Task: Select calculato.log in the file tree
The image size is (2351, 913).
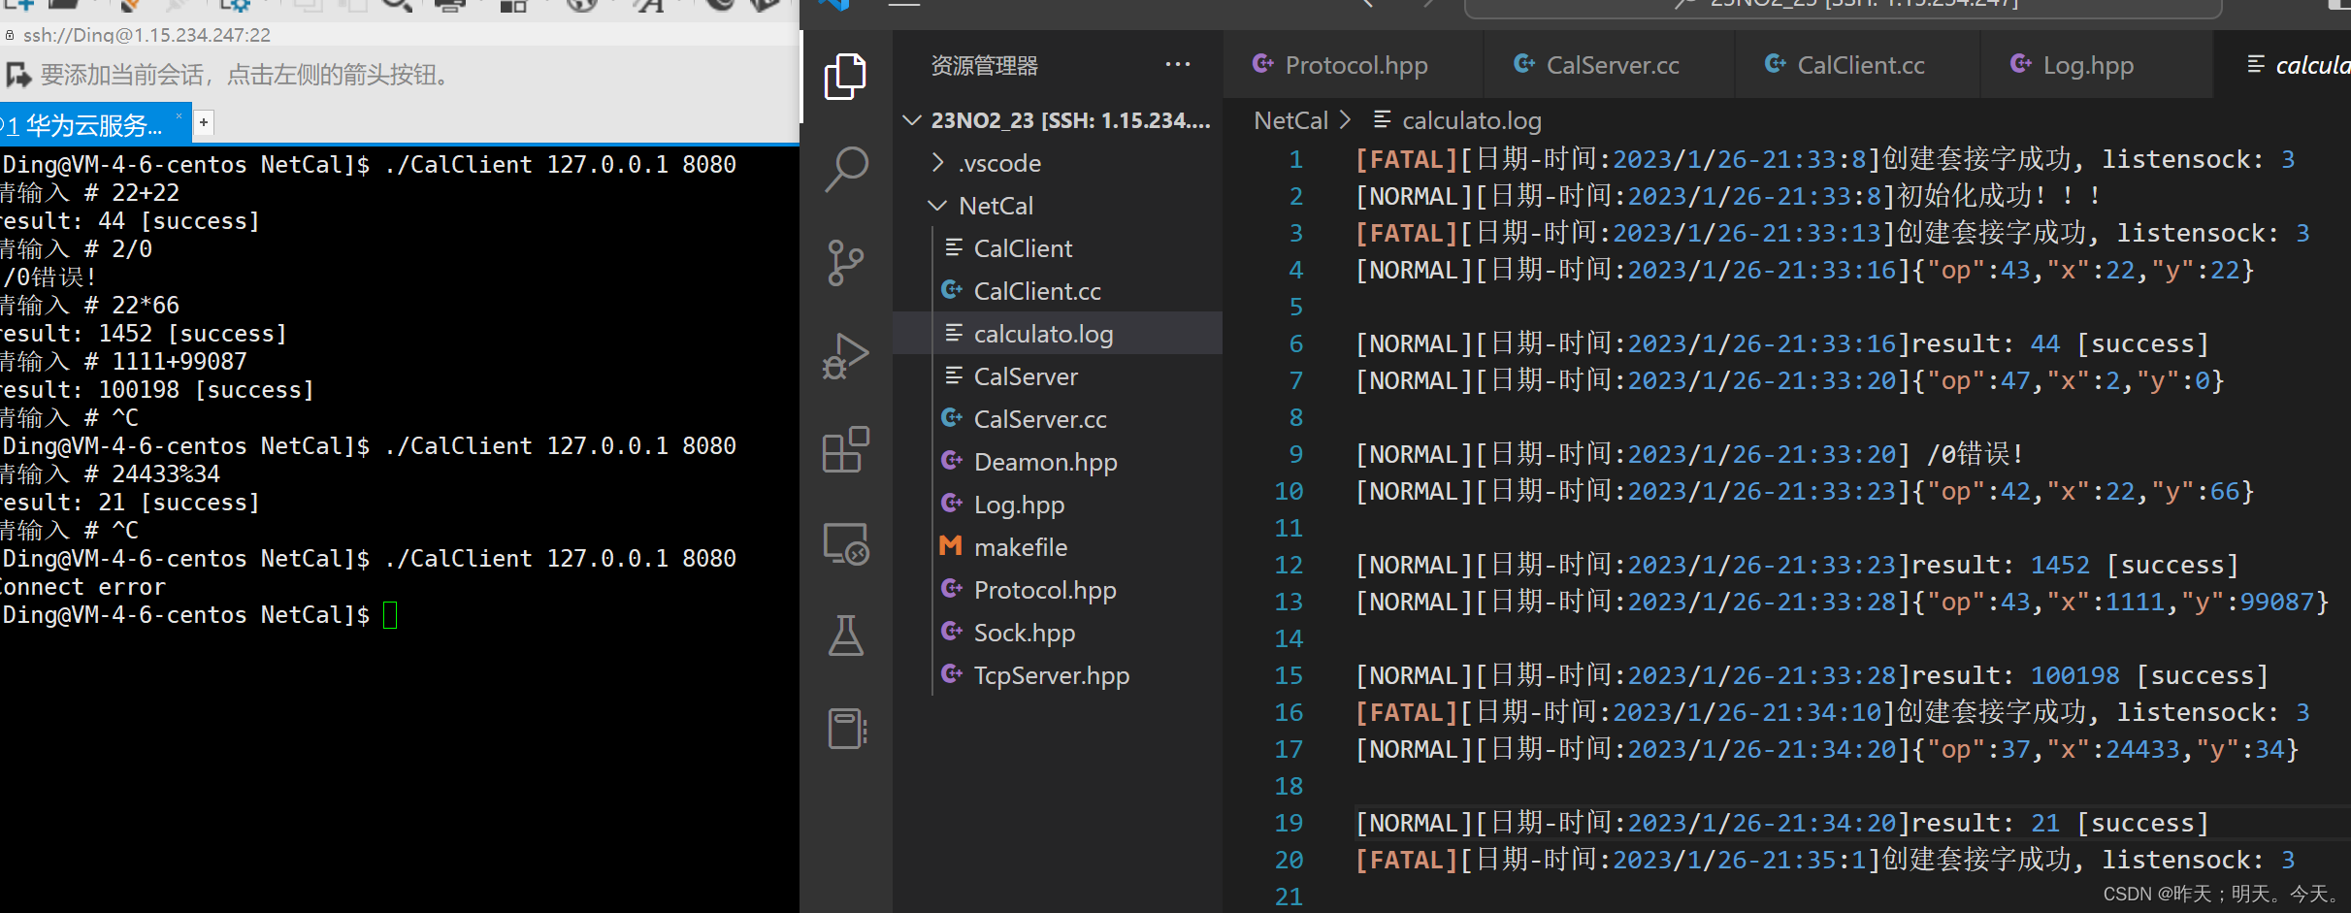Action: tap(1058, 334)
